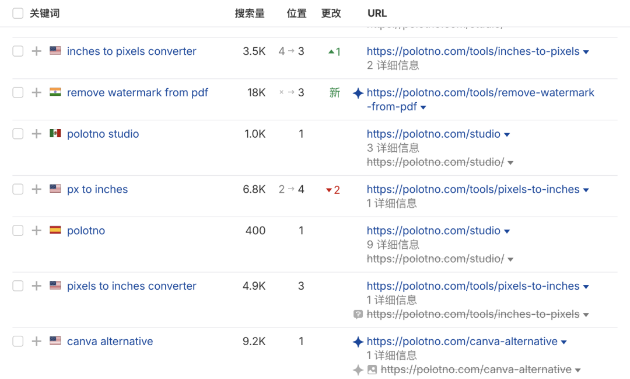Tick the select-all checkbox beside 关键词 header
This screenshot has width=630, height=379.
(17, 13)
